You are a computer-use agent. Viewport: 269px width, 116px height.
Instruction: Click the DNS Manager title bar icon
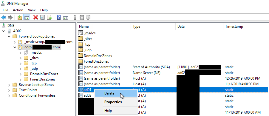point(3,3)
